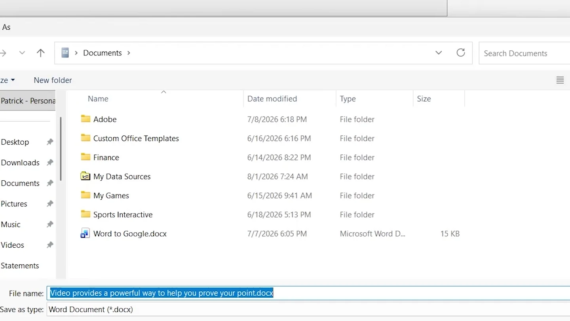This screenshot has width=570, height=321.
Task: Click the documents icon in address bar
Action: pos(65,53)
